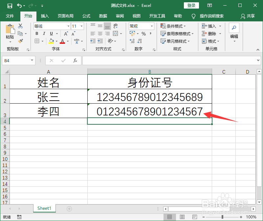
Task: Open the 数据 ribbon tab
Action: [103, 15]
